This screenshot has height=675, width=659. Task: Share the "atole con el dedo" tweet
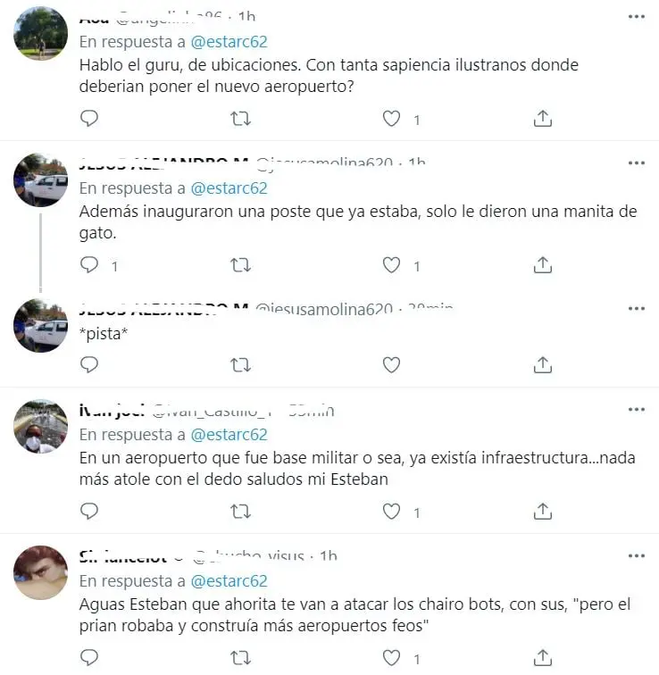(x=543, y=511)
